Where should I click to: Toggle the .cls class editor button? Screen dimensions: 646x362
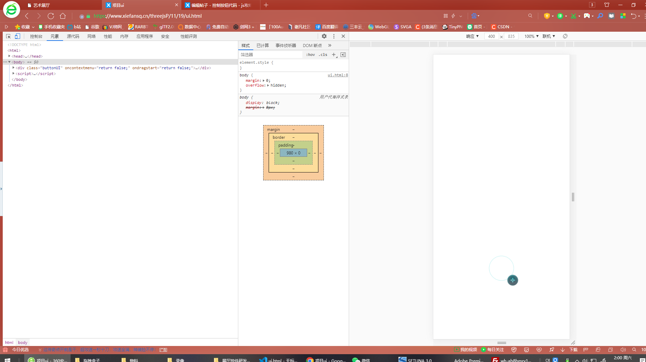click(x=323, y=55)
